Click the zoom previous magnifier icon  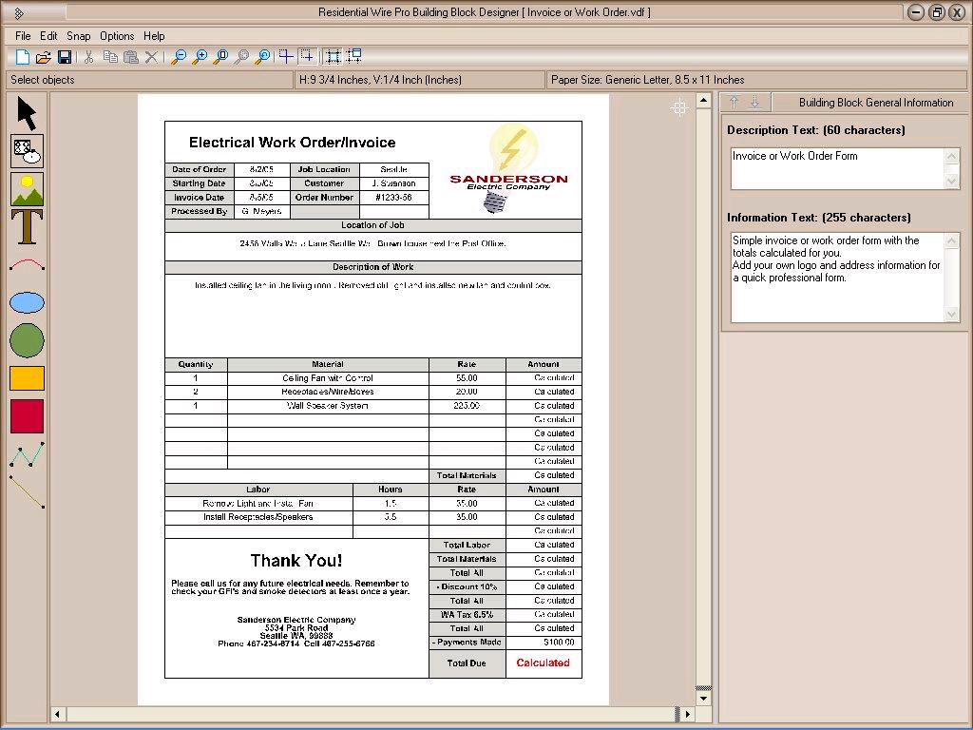263,57
